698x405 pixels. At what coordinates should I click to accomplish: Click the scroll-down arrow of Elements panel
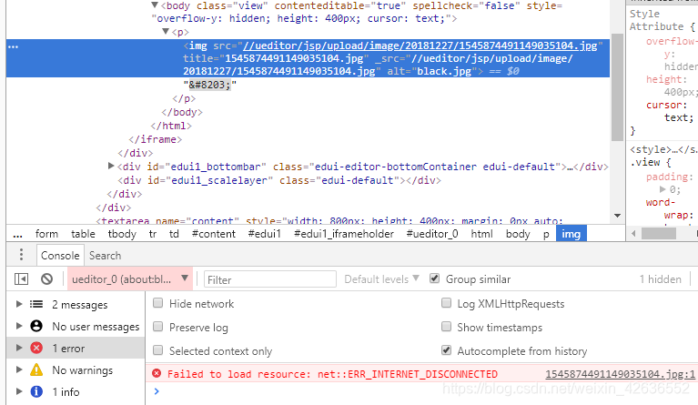(617, 216)
